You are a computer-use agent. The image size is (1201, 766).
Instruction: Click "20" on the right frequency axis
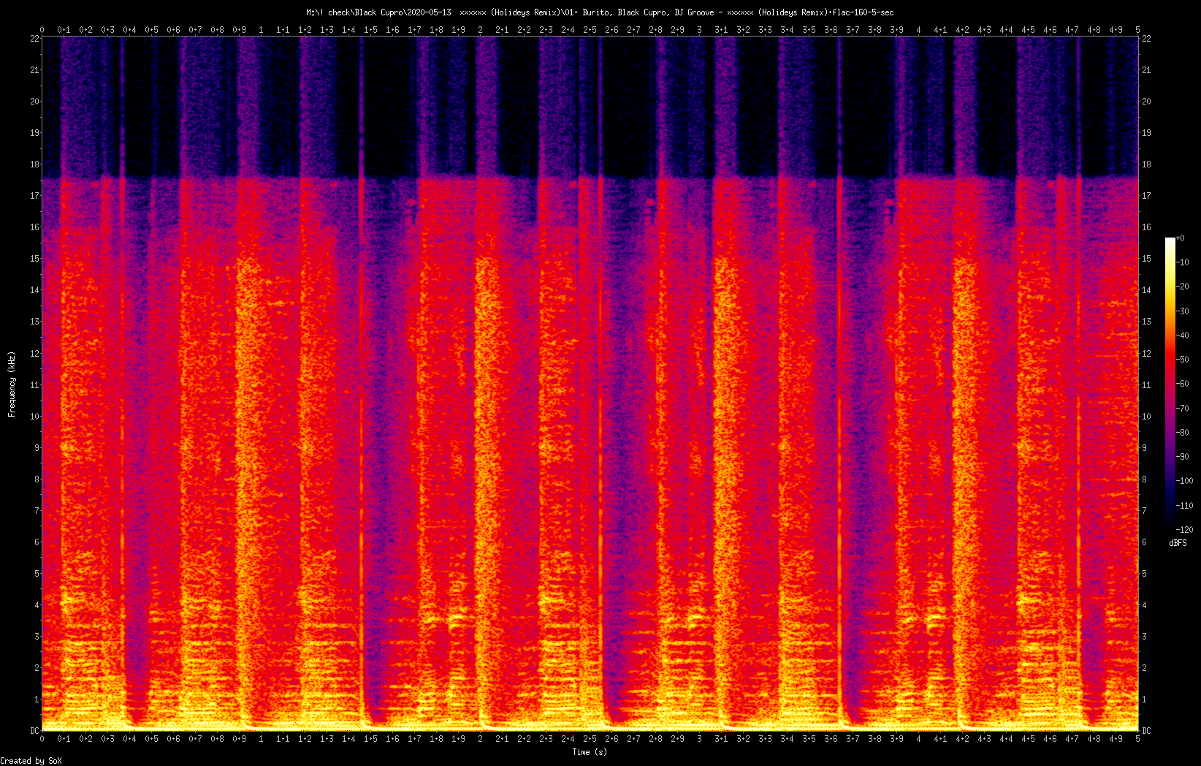(1146, 102)
